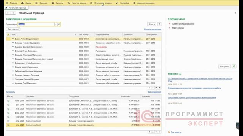
Task: Open the Налоги и взносы section
Action: coord(77,3)
